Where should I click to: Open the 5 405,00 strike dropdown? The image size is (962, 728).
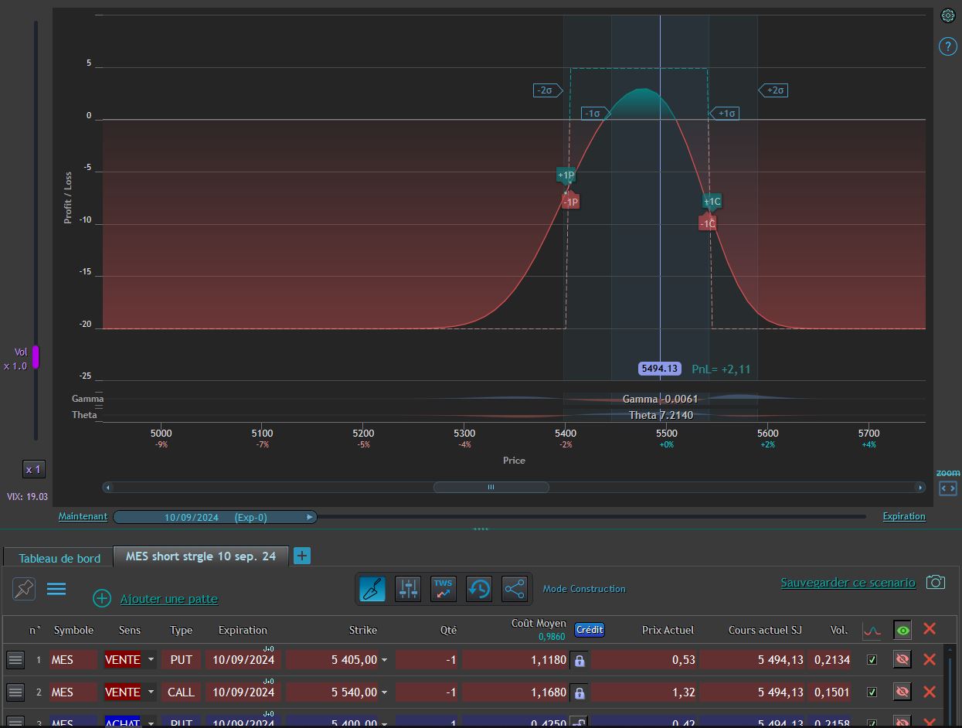(x=385, y=660)
